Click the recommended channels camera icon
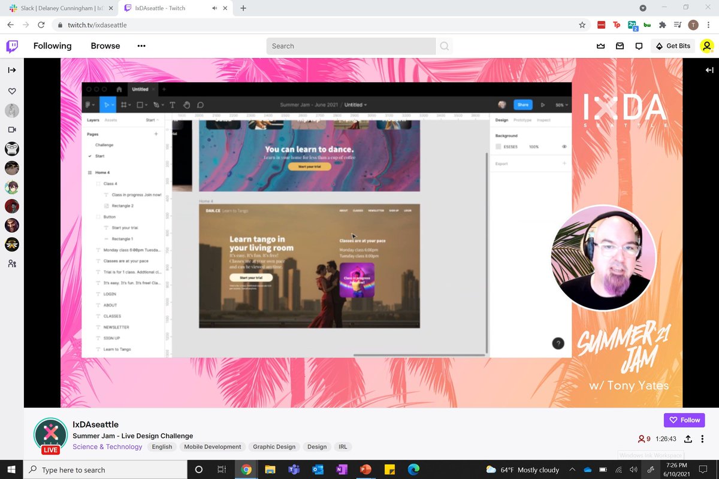Screen dimensions: 719x479 click(12, 129)
